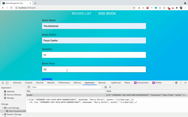Open the Chrome three-dot menu
Image resolution: width=188 pixels, height=117 pixels.
(185, 8)
